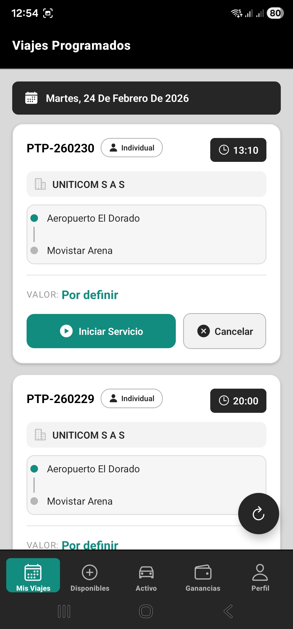Screen dimensions: 293x629
Task: Tap the 20:00 time badge
Action: [238, 401]
